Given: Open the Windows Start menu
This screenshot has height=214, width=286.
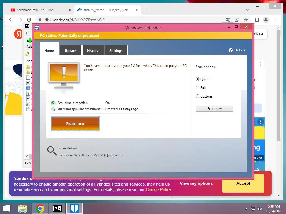Looking at the screenshot, I should tap(7, 208).
